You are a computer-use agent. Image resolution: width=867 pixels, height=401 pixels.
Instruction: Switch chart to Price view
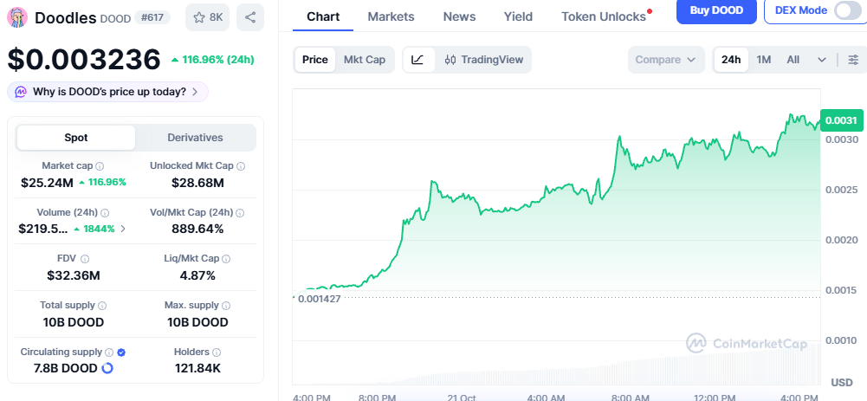point(315,60)
